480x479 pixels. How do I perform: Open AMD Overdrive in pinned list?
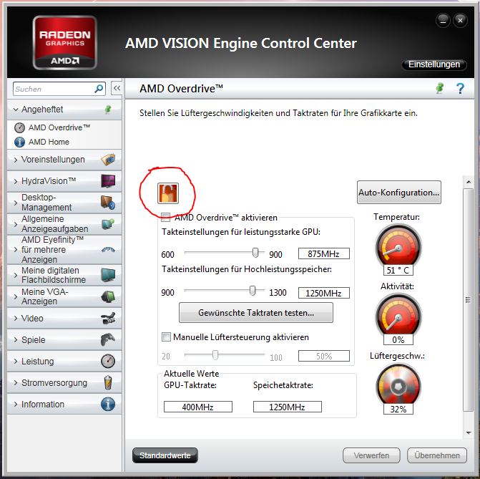click(x=59, y=127)
